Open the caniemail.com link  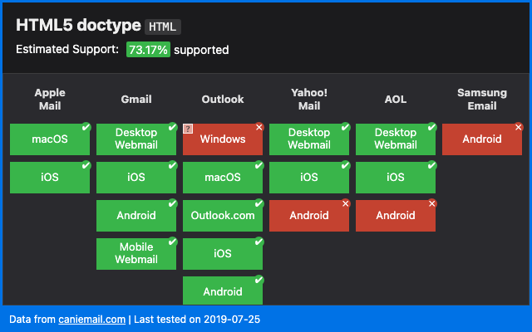tap(91, 319)
